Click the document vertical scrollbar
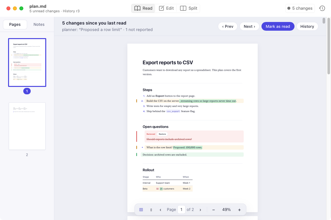The image size is (331, 220). pyautogui.click(x=328, y=46)
